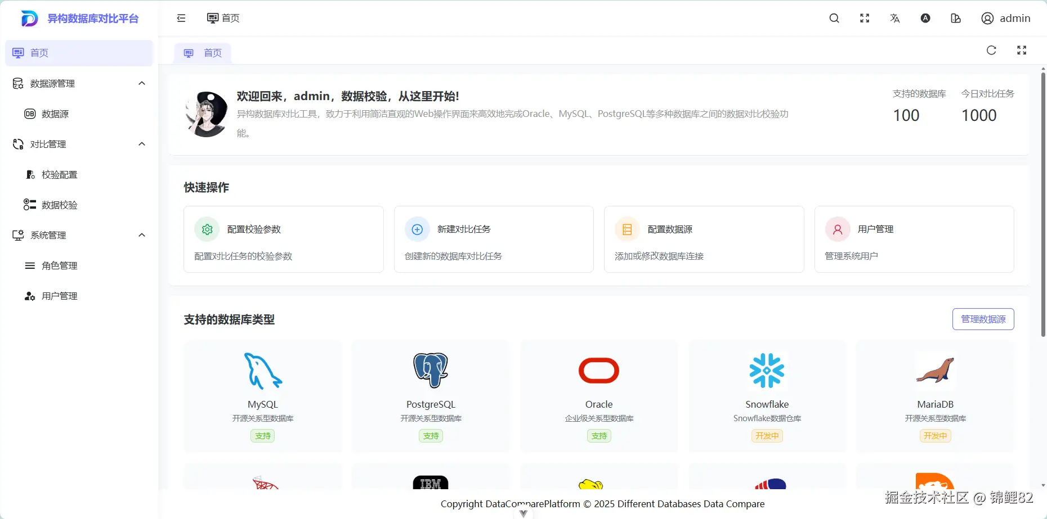Open the admin user dropdown
This screenshot has height=519, width=1047.
pos(1006,18)
